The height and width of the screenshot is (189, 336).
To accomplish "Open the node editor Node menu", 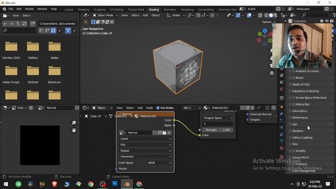I will pyautogui.click(x=149, y=108).
